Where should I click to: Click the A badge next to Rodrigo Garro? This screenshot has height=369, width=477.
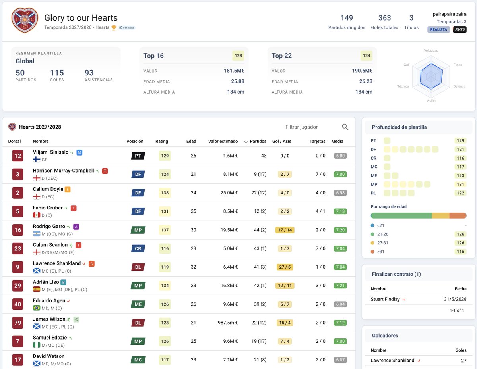[76, 227]
